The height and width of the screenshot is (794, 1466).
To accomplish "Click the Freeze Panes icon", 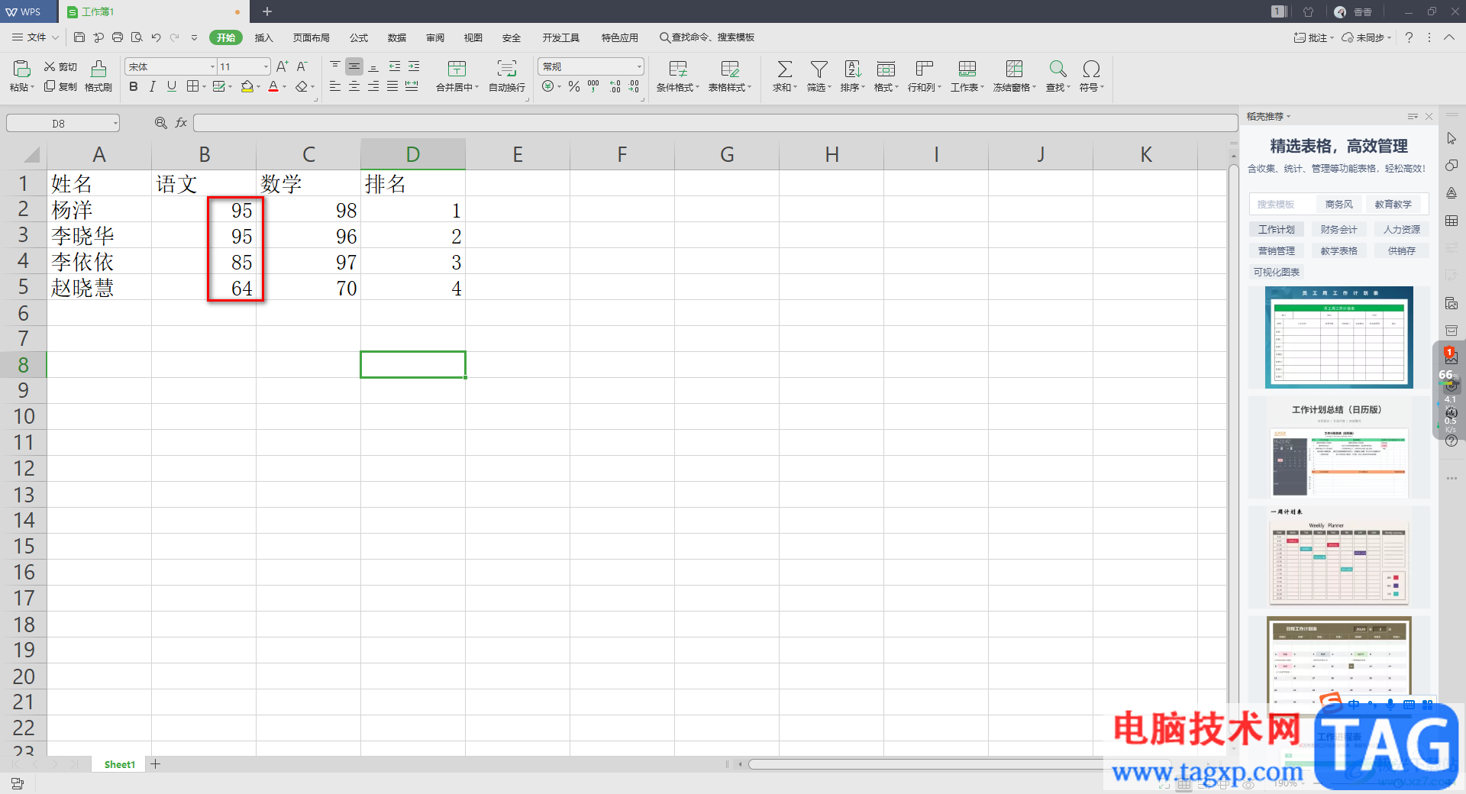I will click(1014, 69).
